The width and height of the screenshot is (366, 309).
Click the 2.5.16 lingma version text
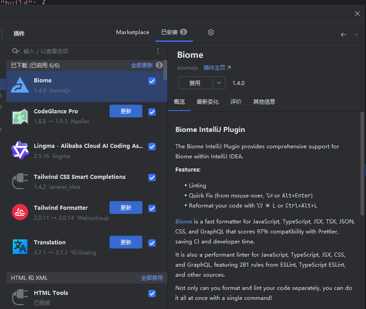tap(52, 156)
